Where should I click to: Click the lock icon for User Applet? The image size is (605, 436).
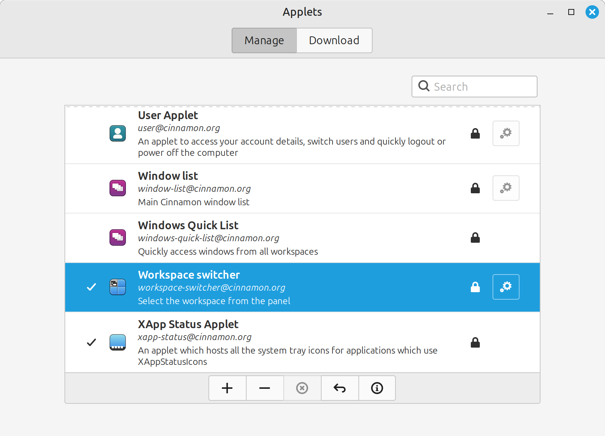(x=475, y=133)
